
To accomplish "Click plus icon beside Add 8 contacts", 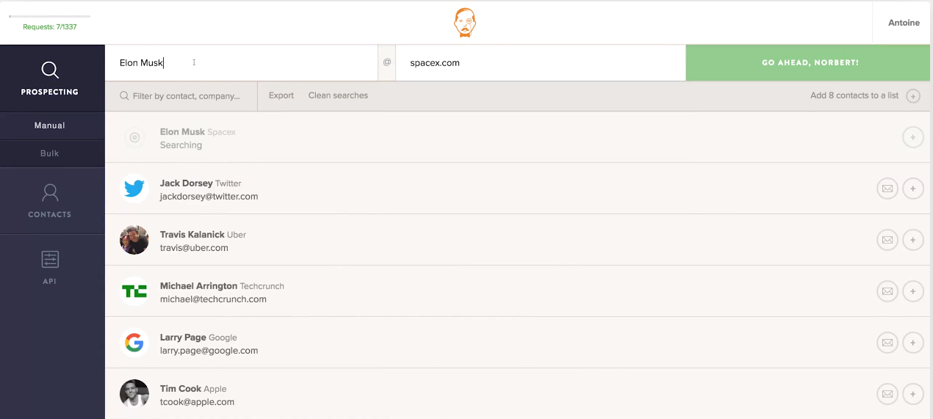I will pos(912,96).
